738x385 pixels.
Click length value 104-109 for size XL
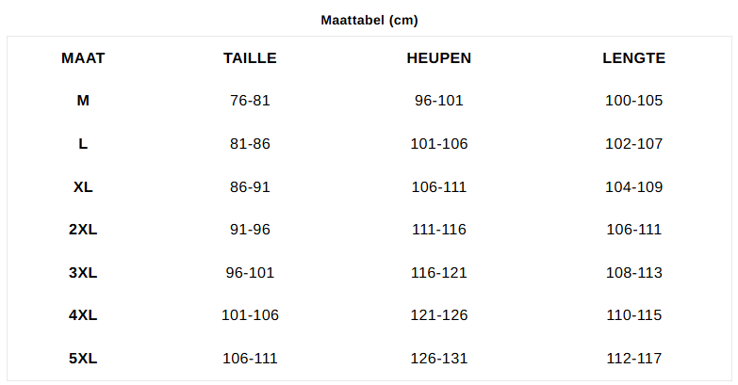coord(633,187)
